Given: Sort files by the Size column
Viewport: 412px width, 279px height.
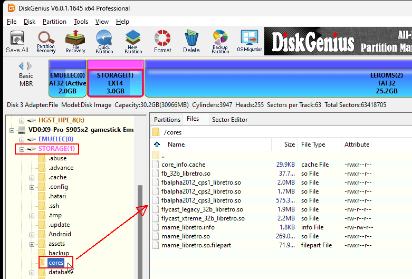Looking at the screenshot, I should point(290,145).
